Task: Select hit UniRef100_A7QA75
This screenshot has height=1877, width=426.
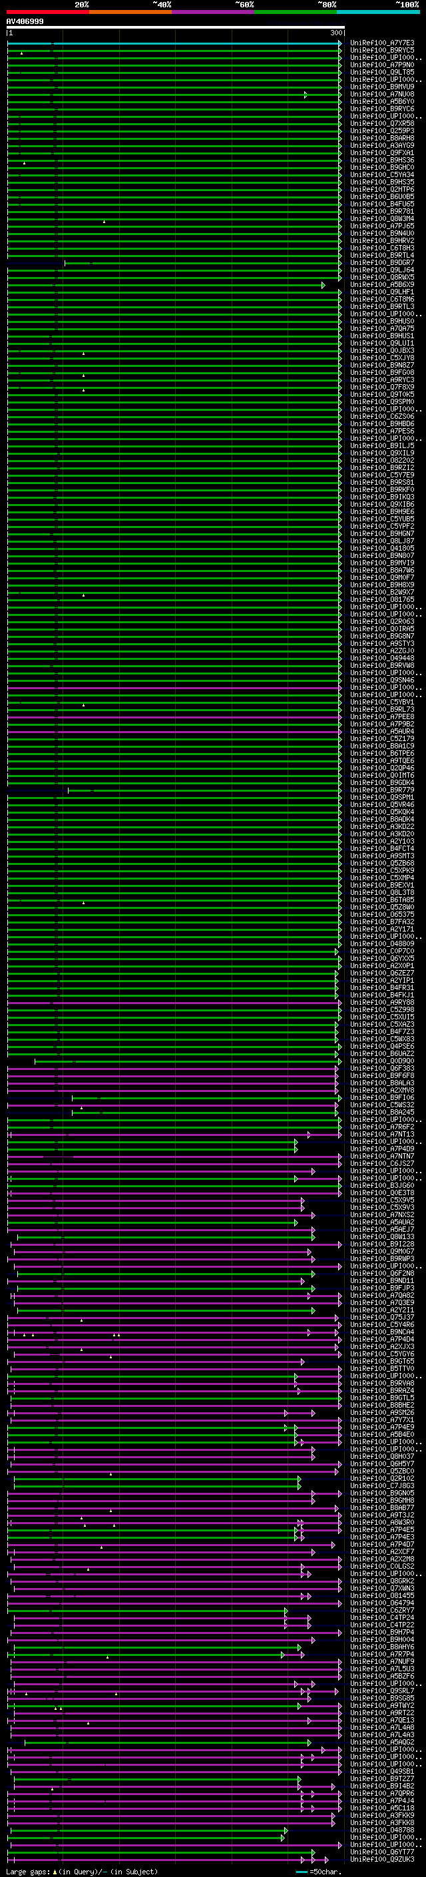Action: point(382,329)
